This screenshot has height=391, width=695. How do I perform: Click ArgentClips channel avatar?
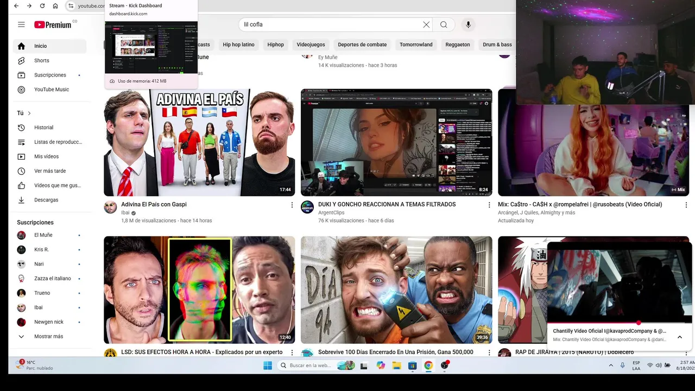[307, 207]
